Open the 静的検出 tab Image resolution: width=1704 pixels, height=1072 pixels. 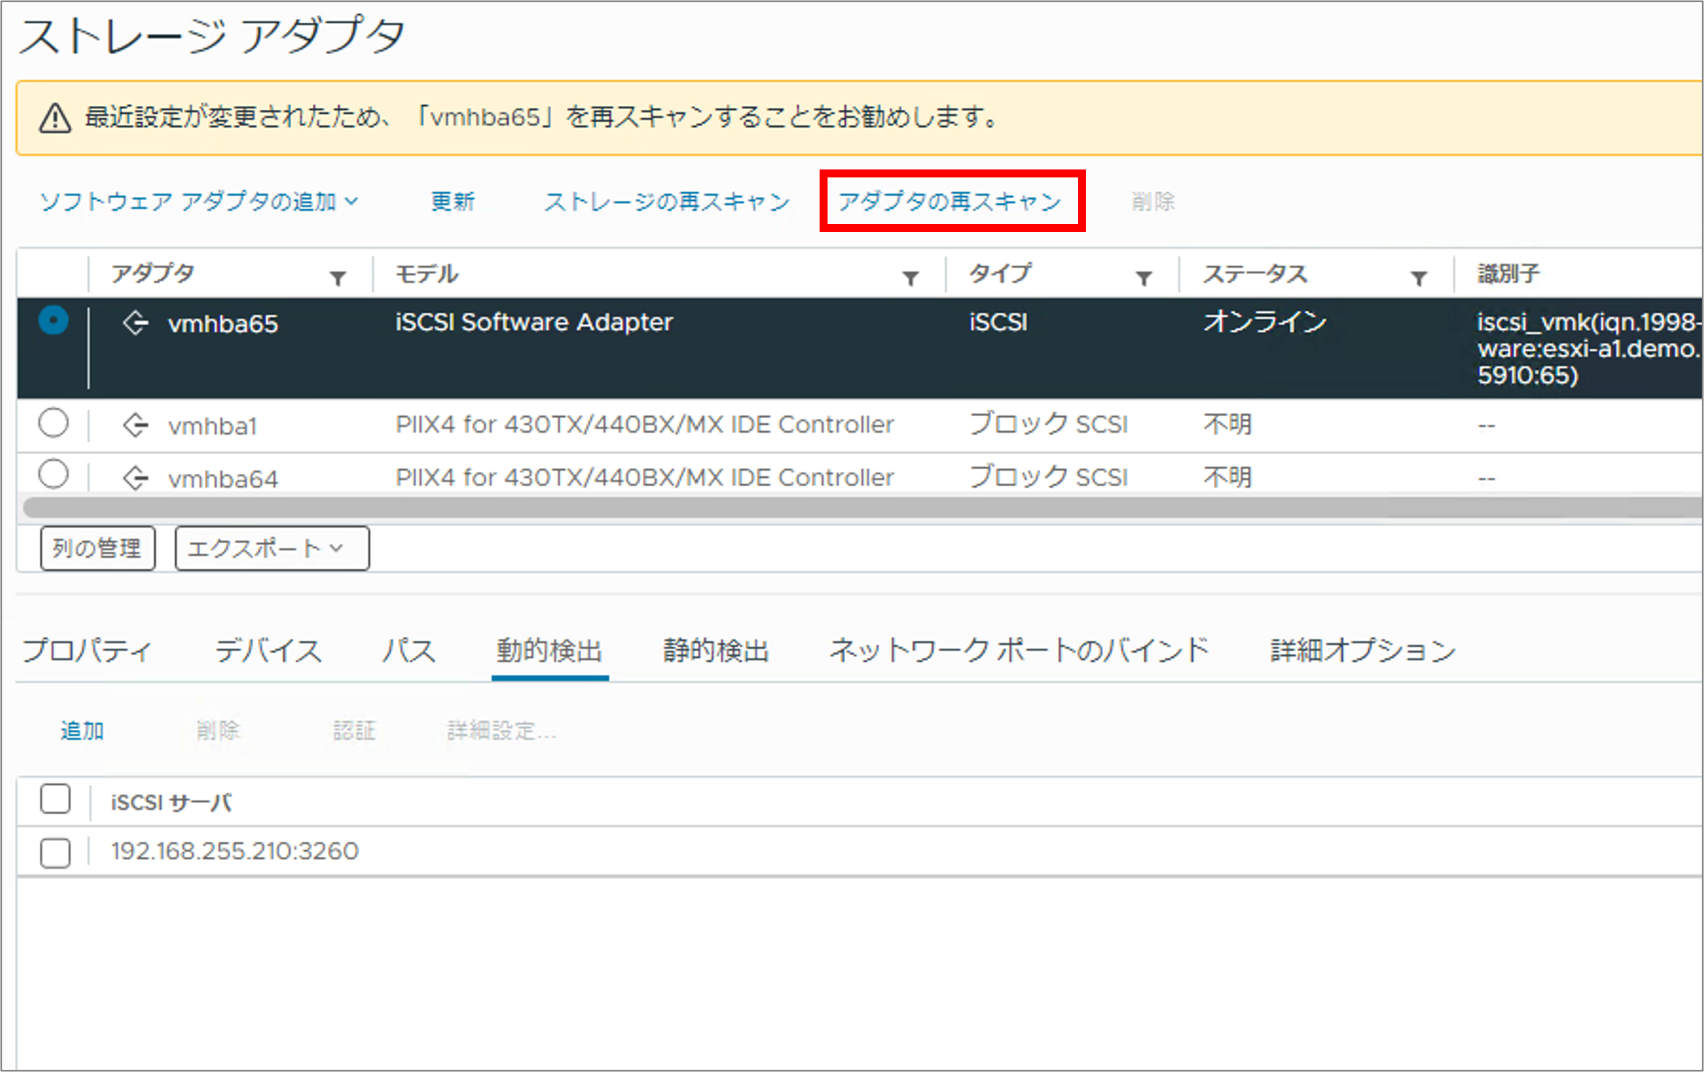pyautogui.click(x=716, y=650)
